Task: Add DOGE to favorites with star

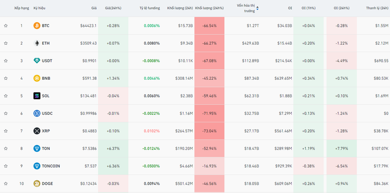Action: pos(6,183)
